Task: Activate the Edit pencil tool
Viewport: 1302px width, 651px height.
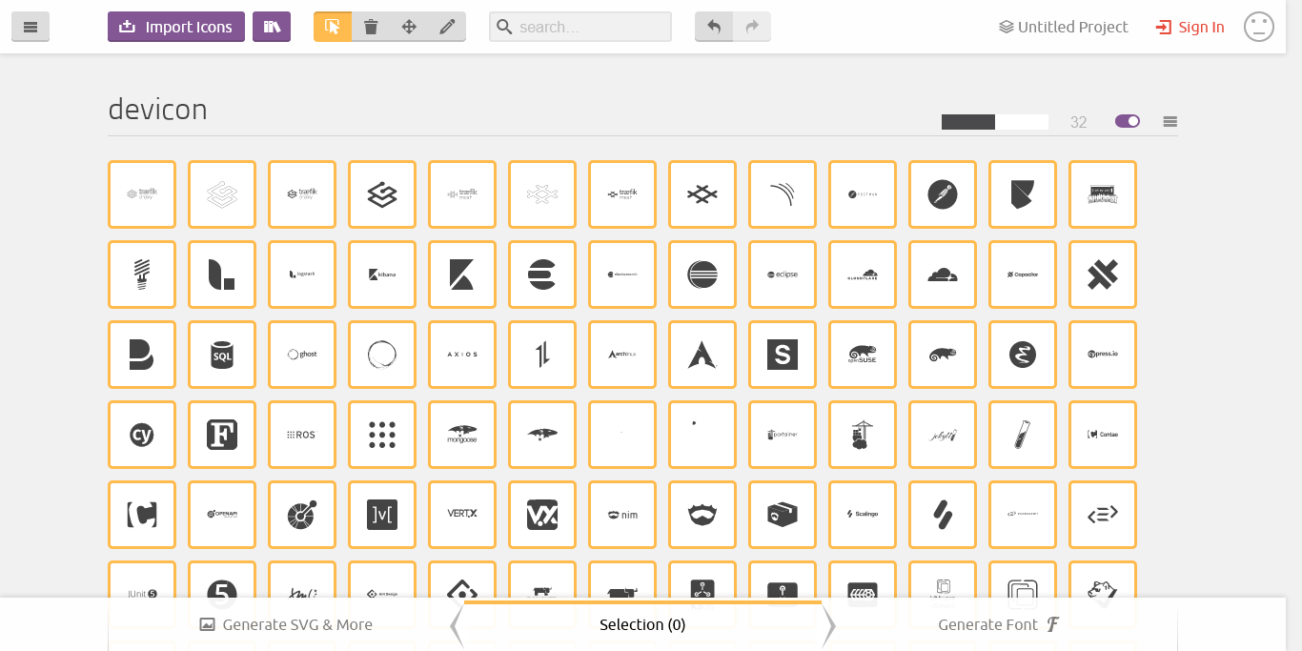Action: (x=447, y=27)
